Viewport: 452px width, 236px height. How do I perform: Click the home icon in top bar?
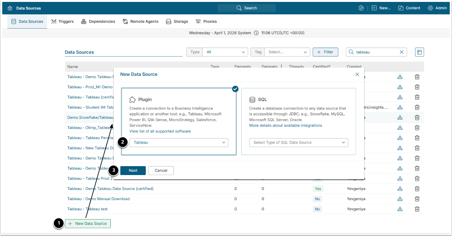[10, 8]
